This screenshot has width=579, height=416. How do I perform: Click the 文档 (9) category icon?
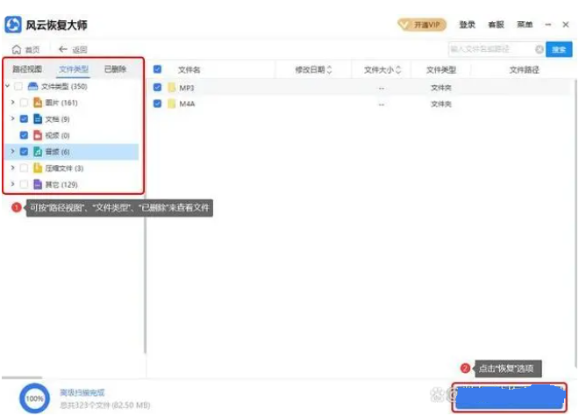(38, 119)
